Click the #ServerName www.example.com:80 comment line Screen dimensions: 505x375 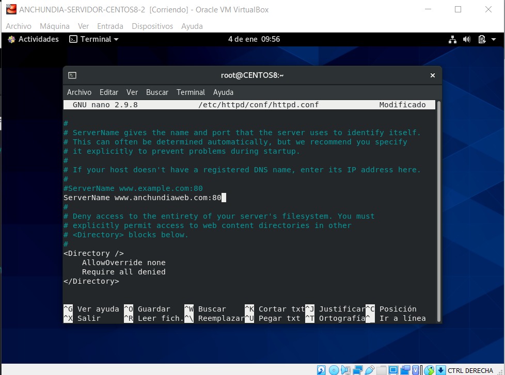[133, 188]
